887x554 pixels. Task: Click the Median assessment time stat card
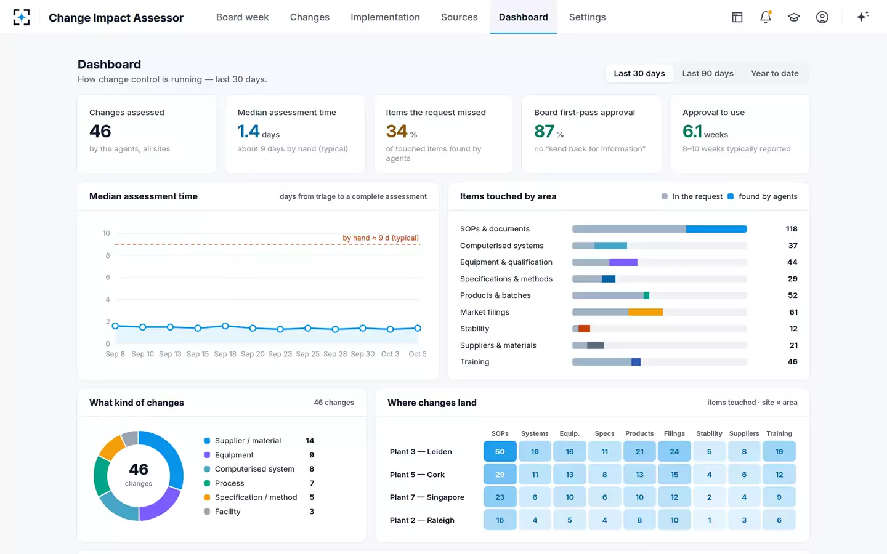coord(295,134)
